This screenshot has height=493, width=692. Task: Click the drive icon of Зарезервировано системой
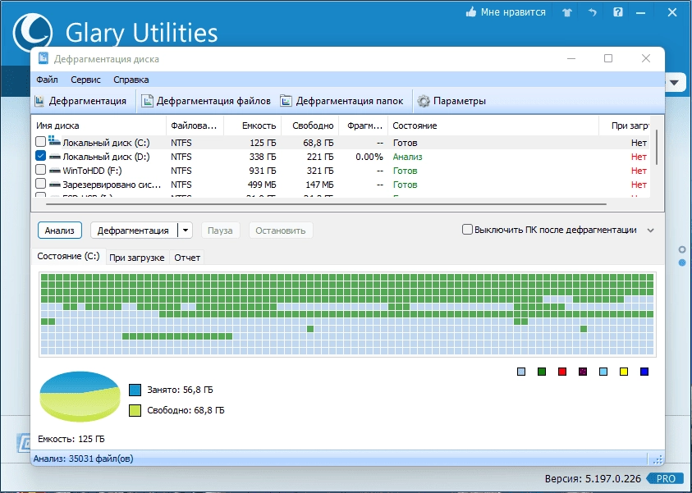54,185
